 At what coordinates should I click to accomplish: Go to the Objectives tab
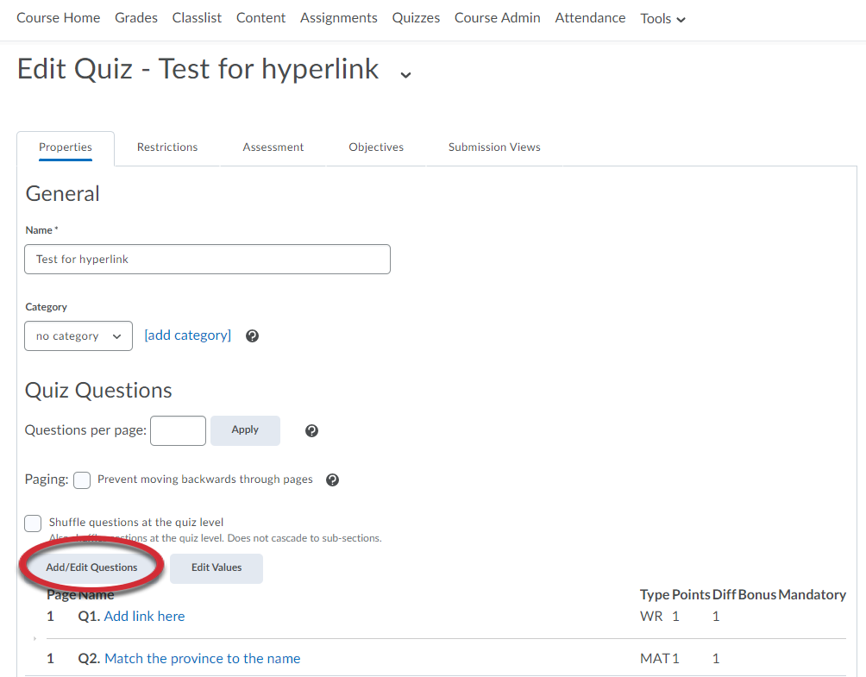376,147
